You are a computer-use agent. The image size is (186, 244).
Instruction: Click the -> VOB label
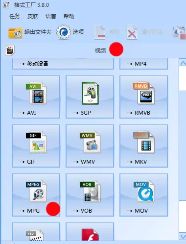click(82, 211)
